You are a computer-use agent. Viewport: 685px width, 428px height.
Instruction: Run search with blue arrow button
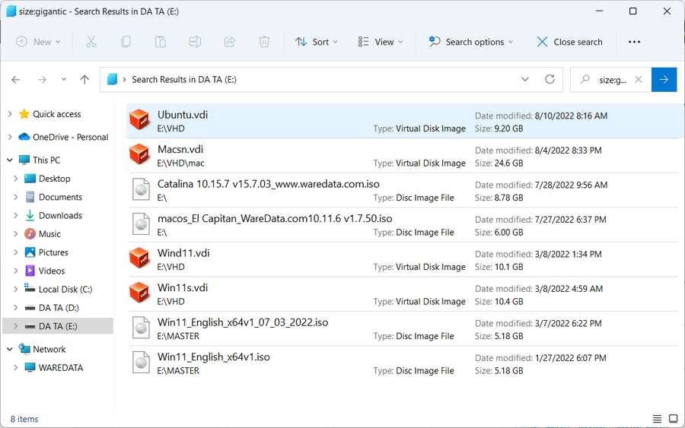pos(664,79)
